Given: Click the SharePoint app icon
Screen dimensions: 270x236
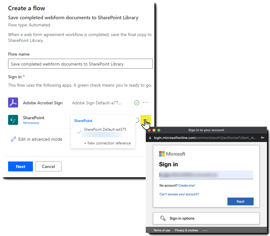Looking at the screenshot, I should (x=13, y=120).
